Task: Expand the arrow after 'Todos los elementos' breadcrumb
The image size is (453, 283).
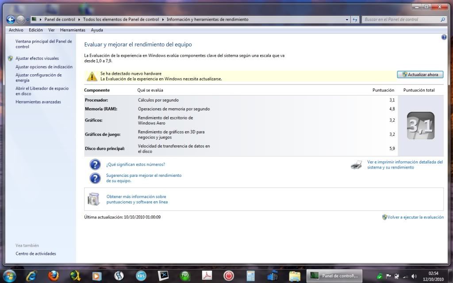Action: pos(163,19)
